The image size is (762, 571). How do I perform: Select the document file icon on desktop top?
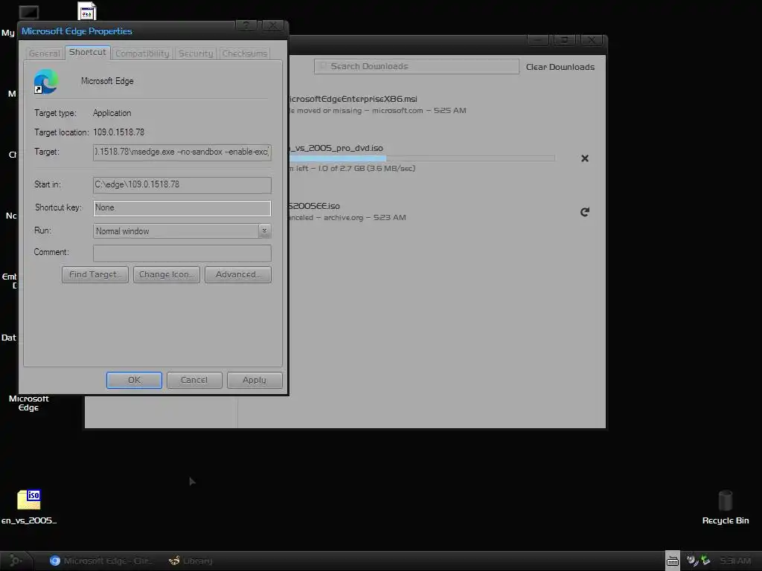87,10
